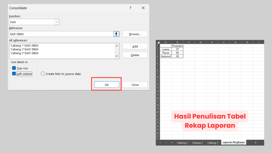Switch to the Cabang 2 sheet tab
Viewport: 272px width, 153px height.
(x=197, y=143)
